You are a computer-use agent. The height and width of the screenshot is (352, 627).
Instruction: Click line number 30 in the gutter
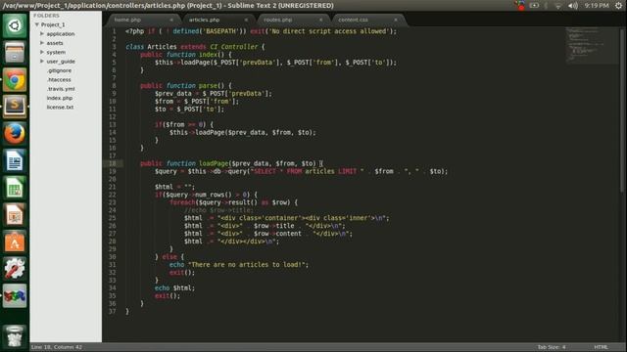113,257
